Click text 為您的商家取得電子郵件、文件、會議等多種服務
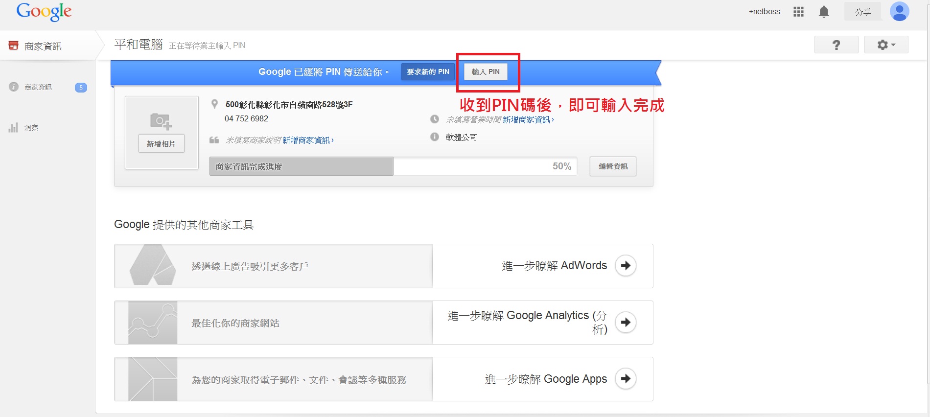 (299, 380)
